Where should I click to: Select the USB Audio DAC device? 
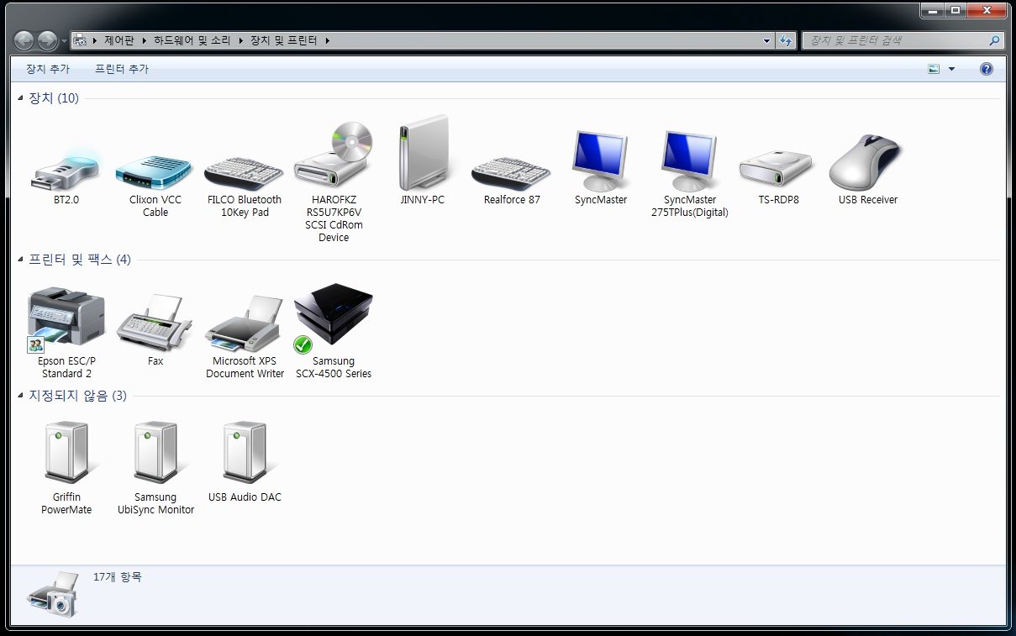tap(245, 462)
